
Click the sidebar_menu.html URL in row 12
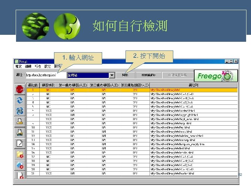pos(177,136)
